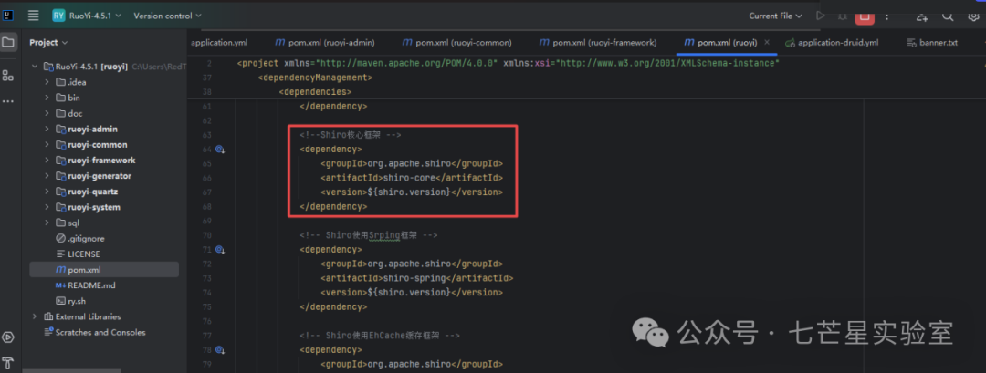The width and height of the screenshot is (986, 373).
Task: Click the dependencyManagement breadcrumb line
Action: click(x=315, y=78)
